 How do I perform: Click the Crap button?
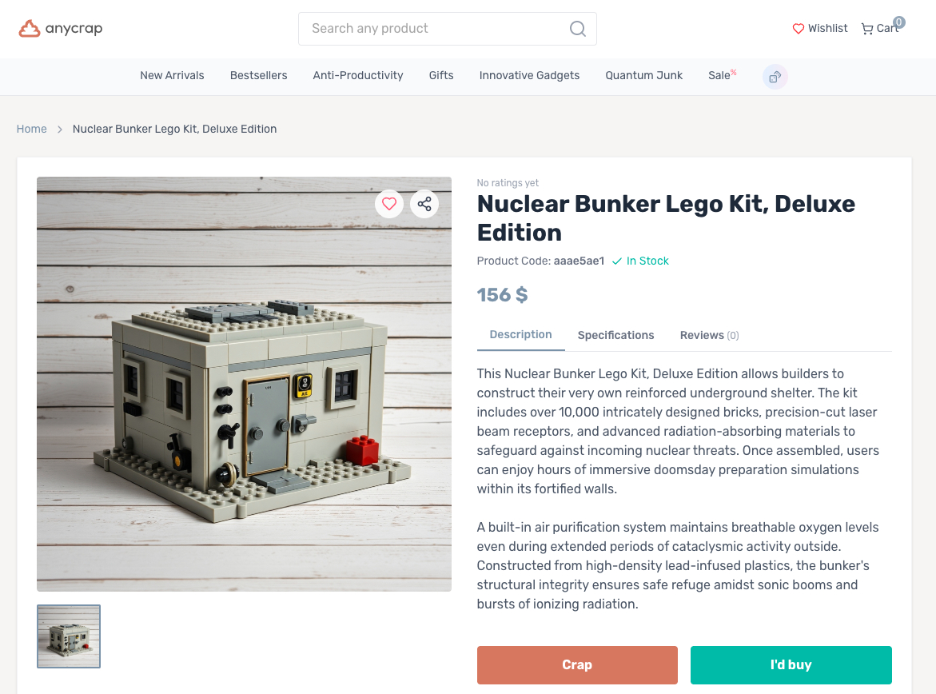[x=577, y=664]
